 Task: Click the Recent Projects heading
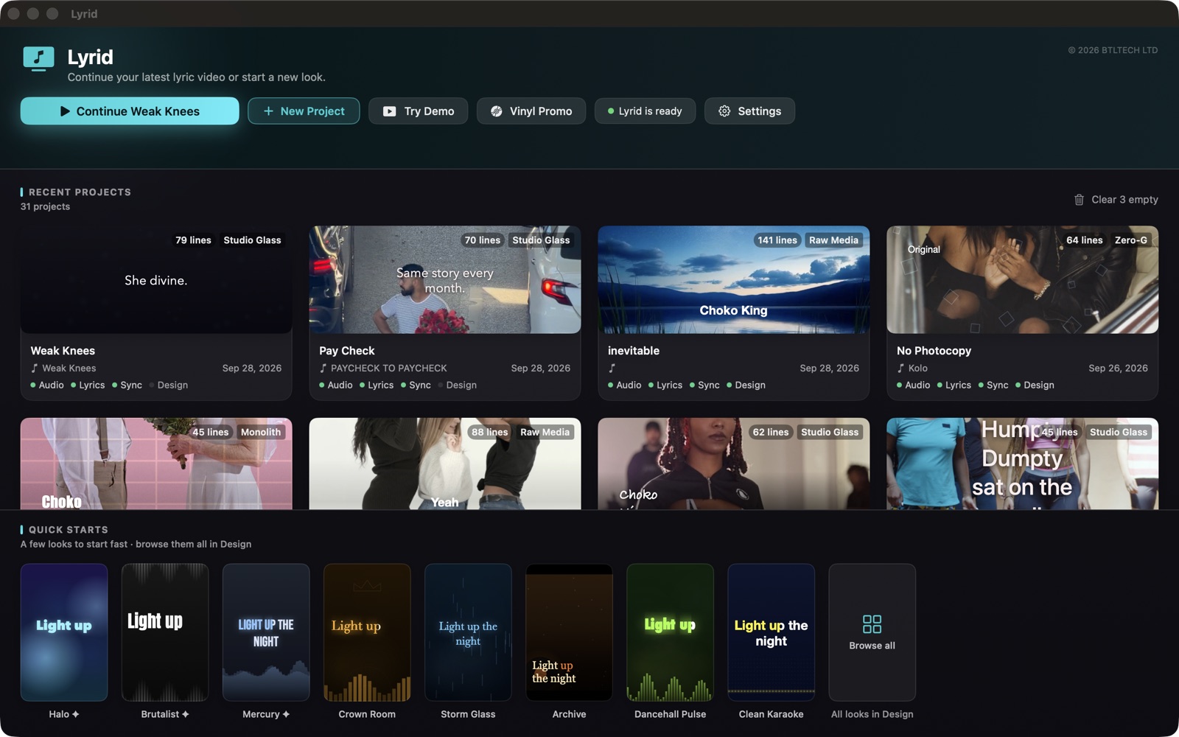(x=80, y=192)
